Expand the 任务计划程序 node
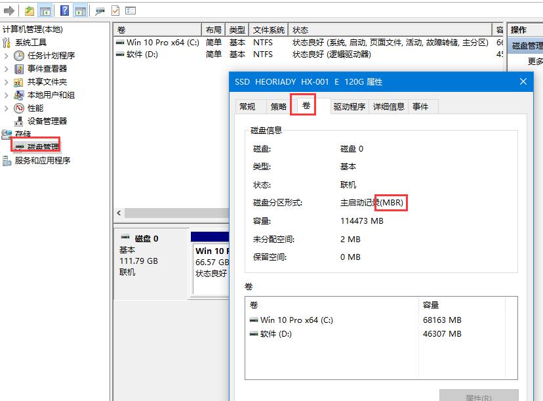543x401 pixels. [x=7, y=56]
